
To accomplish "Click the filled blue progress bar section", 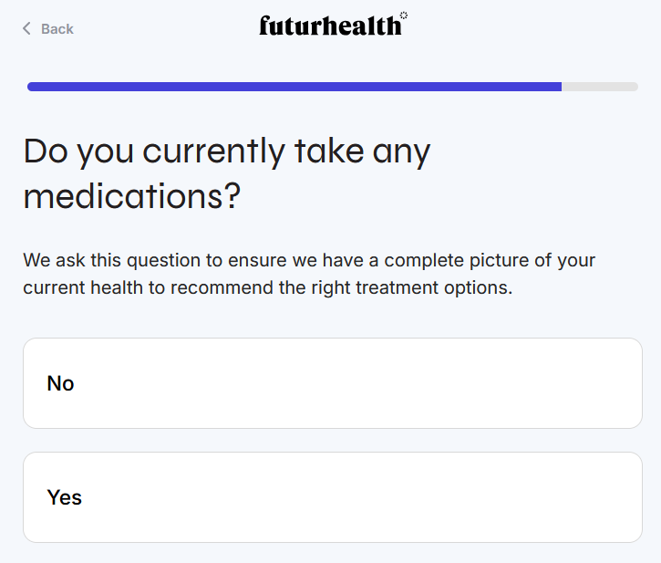I will [292, 87].
